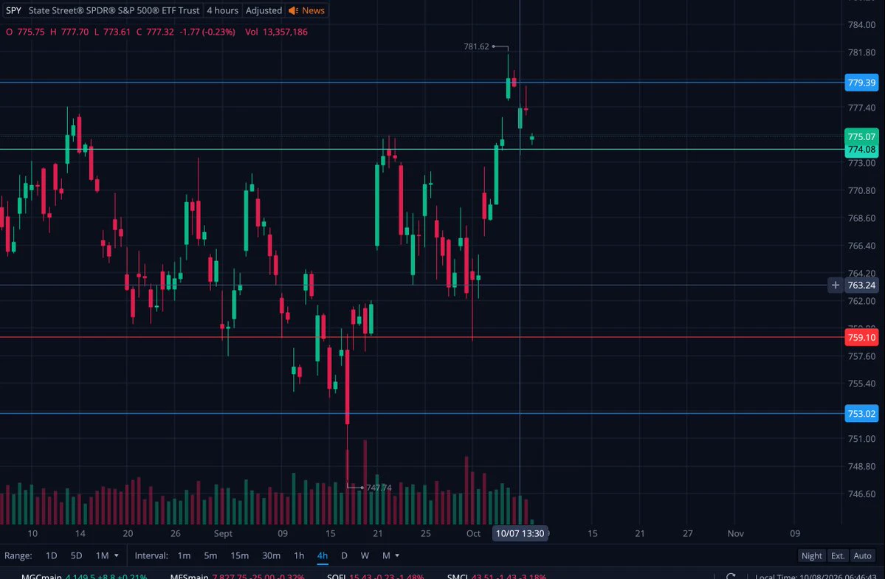Click the 4 hours timeframe label
Image resolution: width=885 pixels, height=579 pixels.
point(222,11)
